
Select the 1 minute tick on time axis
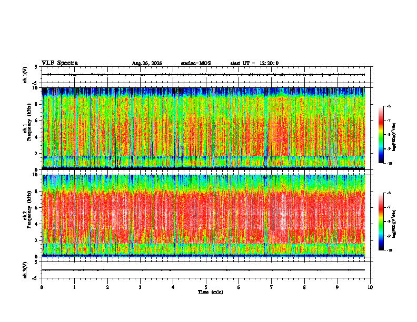[x=74, y=287]
